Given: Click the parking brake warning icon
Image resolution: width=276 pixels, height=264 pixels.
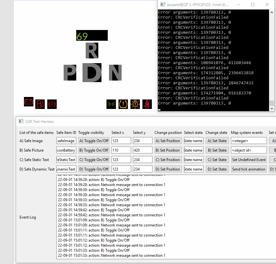Looking at the screenshot, I should (x=52, y=104).
